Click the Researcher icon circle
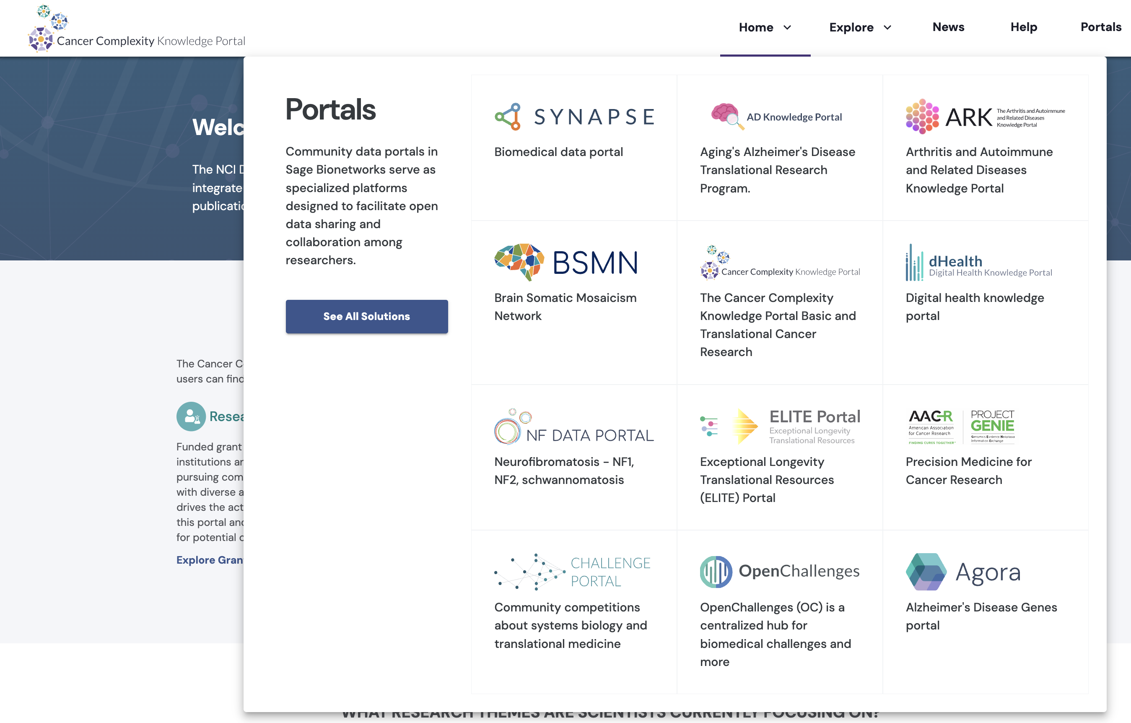 tap(191, 416)
